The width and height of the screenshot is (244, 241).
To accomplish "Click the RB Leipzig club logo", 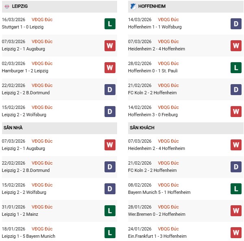I will pos(7,7).
